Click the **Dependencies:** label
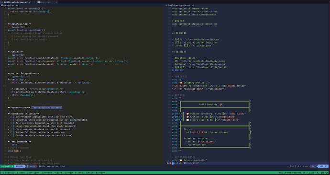 [19, 108]
